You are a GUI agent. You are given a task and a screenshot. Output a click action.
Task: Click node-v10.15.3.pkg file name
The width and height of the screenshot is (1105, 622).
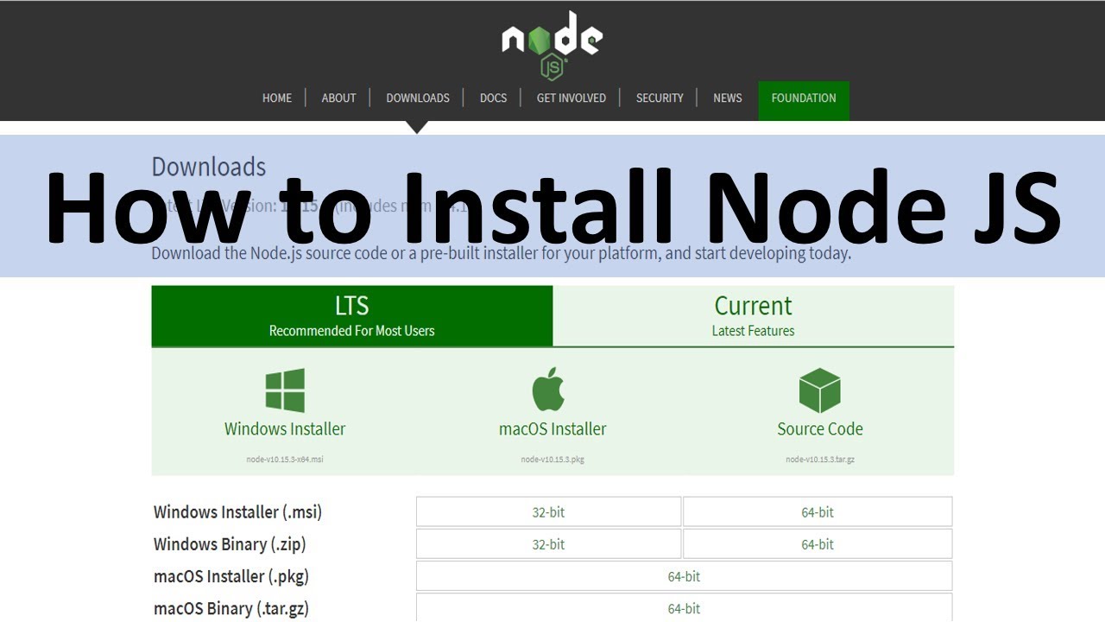coord(552,460)
